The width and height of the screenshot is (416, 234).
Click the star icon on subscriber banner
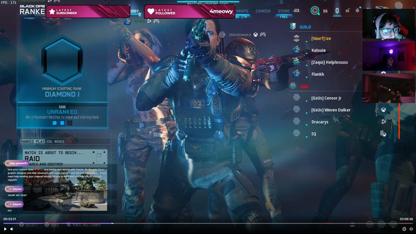(52, 11)
